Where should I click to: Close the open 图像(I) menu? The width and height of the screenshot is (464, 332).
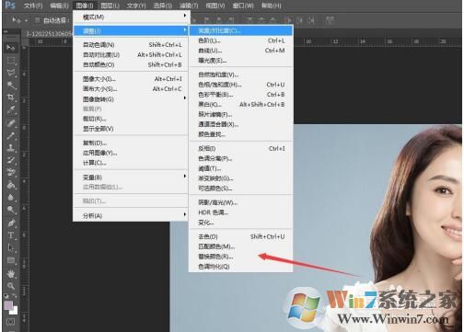pyautogui.click(x=85, y=6)
